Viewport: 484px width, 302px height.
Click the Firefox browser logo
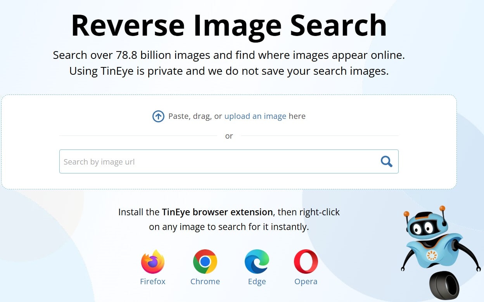tap(153, 262)
